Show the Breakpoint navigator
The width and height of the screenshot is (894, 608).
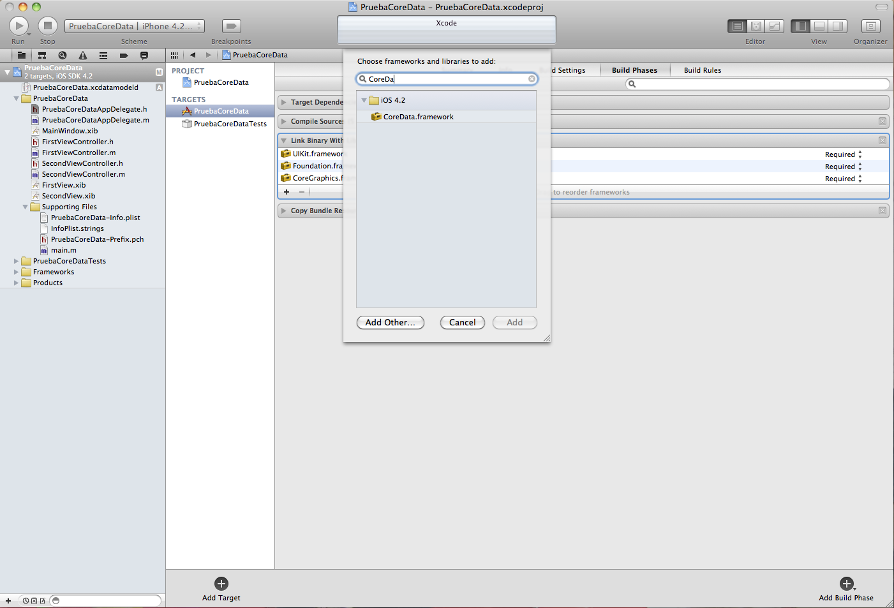tap(124, 56)
